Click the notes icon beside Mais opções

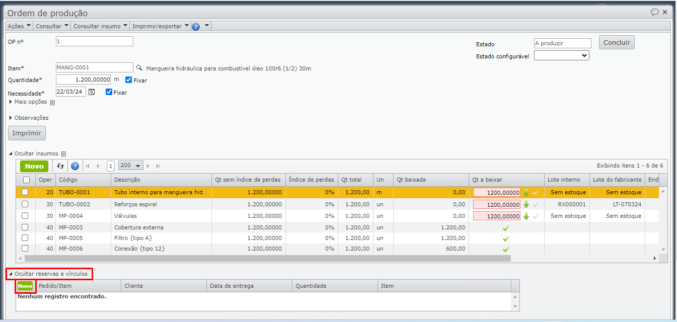[x=52, y=102]
